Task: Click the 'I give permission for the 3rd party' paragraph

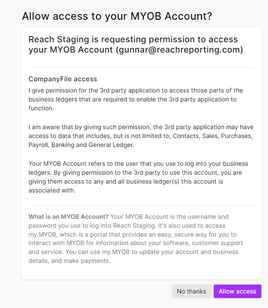Action: [x=136, y=99]
